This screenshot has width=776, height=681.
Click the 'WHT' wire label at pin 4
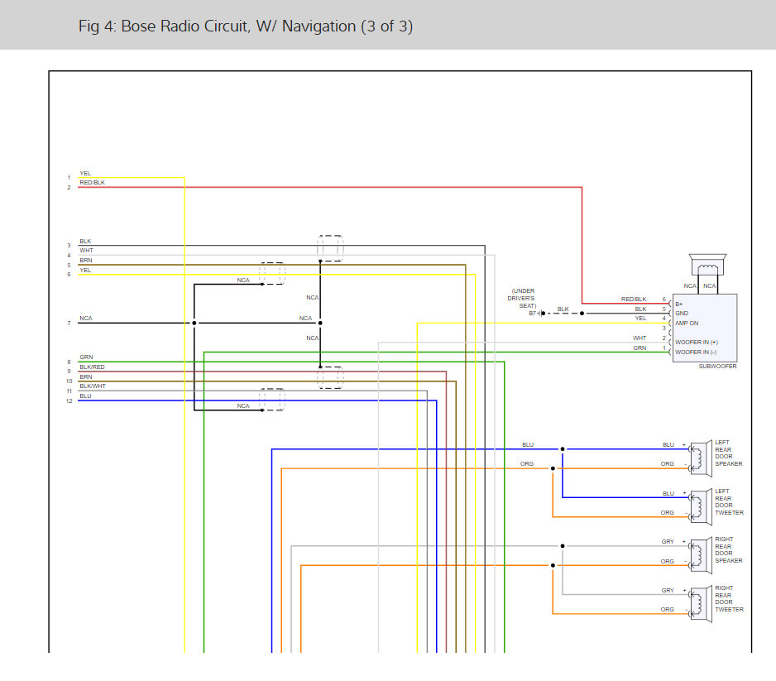86,251
